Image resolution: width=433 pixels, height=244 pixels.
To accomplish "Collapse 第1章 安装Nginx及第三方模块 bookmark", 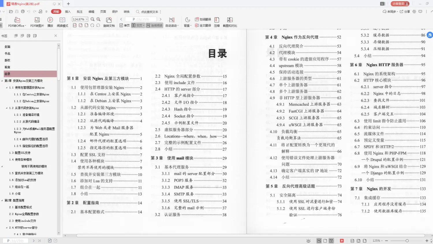I will click(2, 81).
